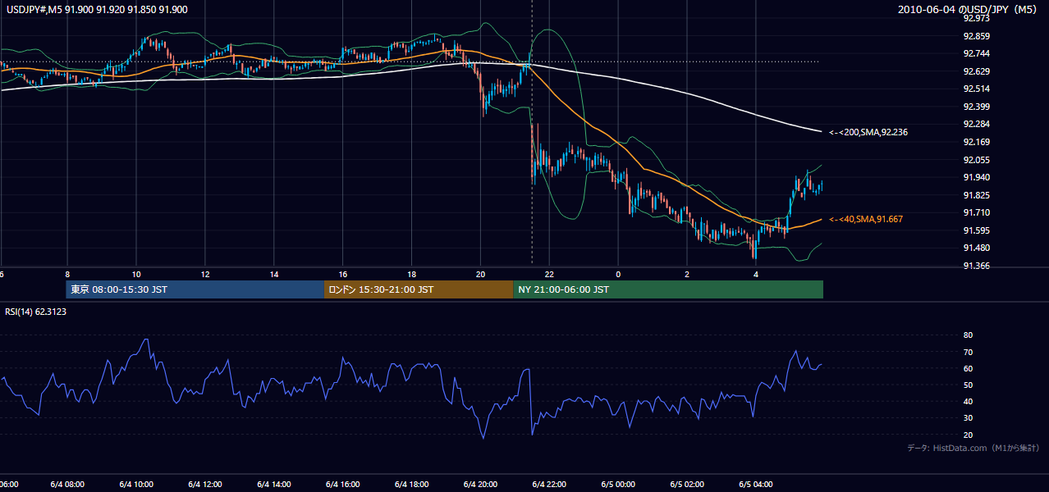Click RSI scale value 30
1049x492 pixels.
(969, 417)
